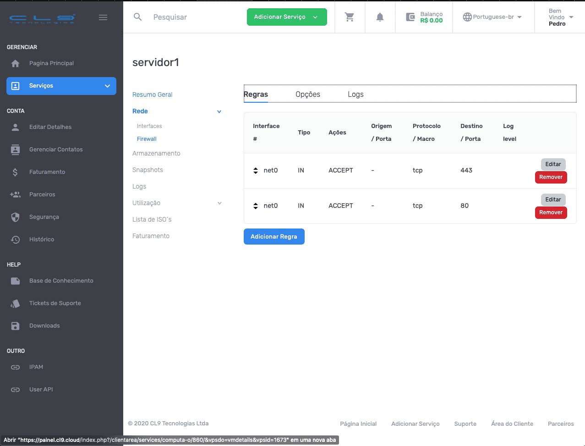This screenshot has width=585, height=446.
Task: Expand the Adicionar Serviço dropdown
Action: click(x=315, y=17)
